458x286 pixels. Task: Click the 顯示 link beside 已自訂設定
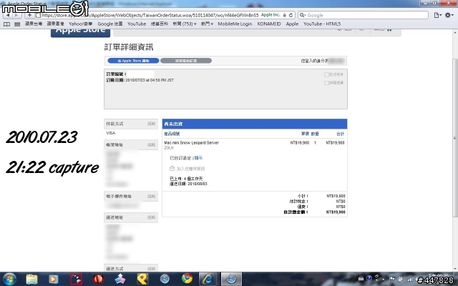click(x=198, y=158)
